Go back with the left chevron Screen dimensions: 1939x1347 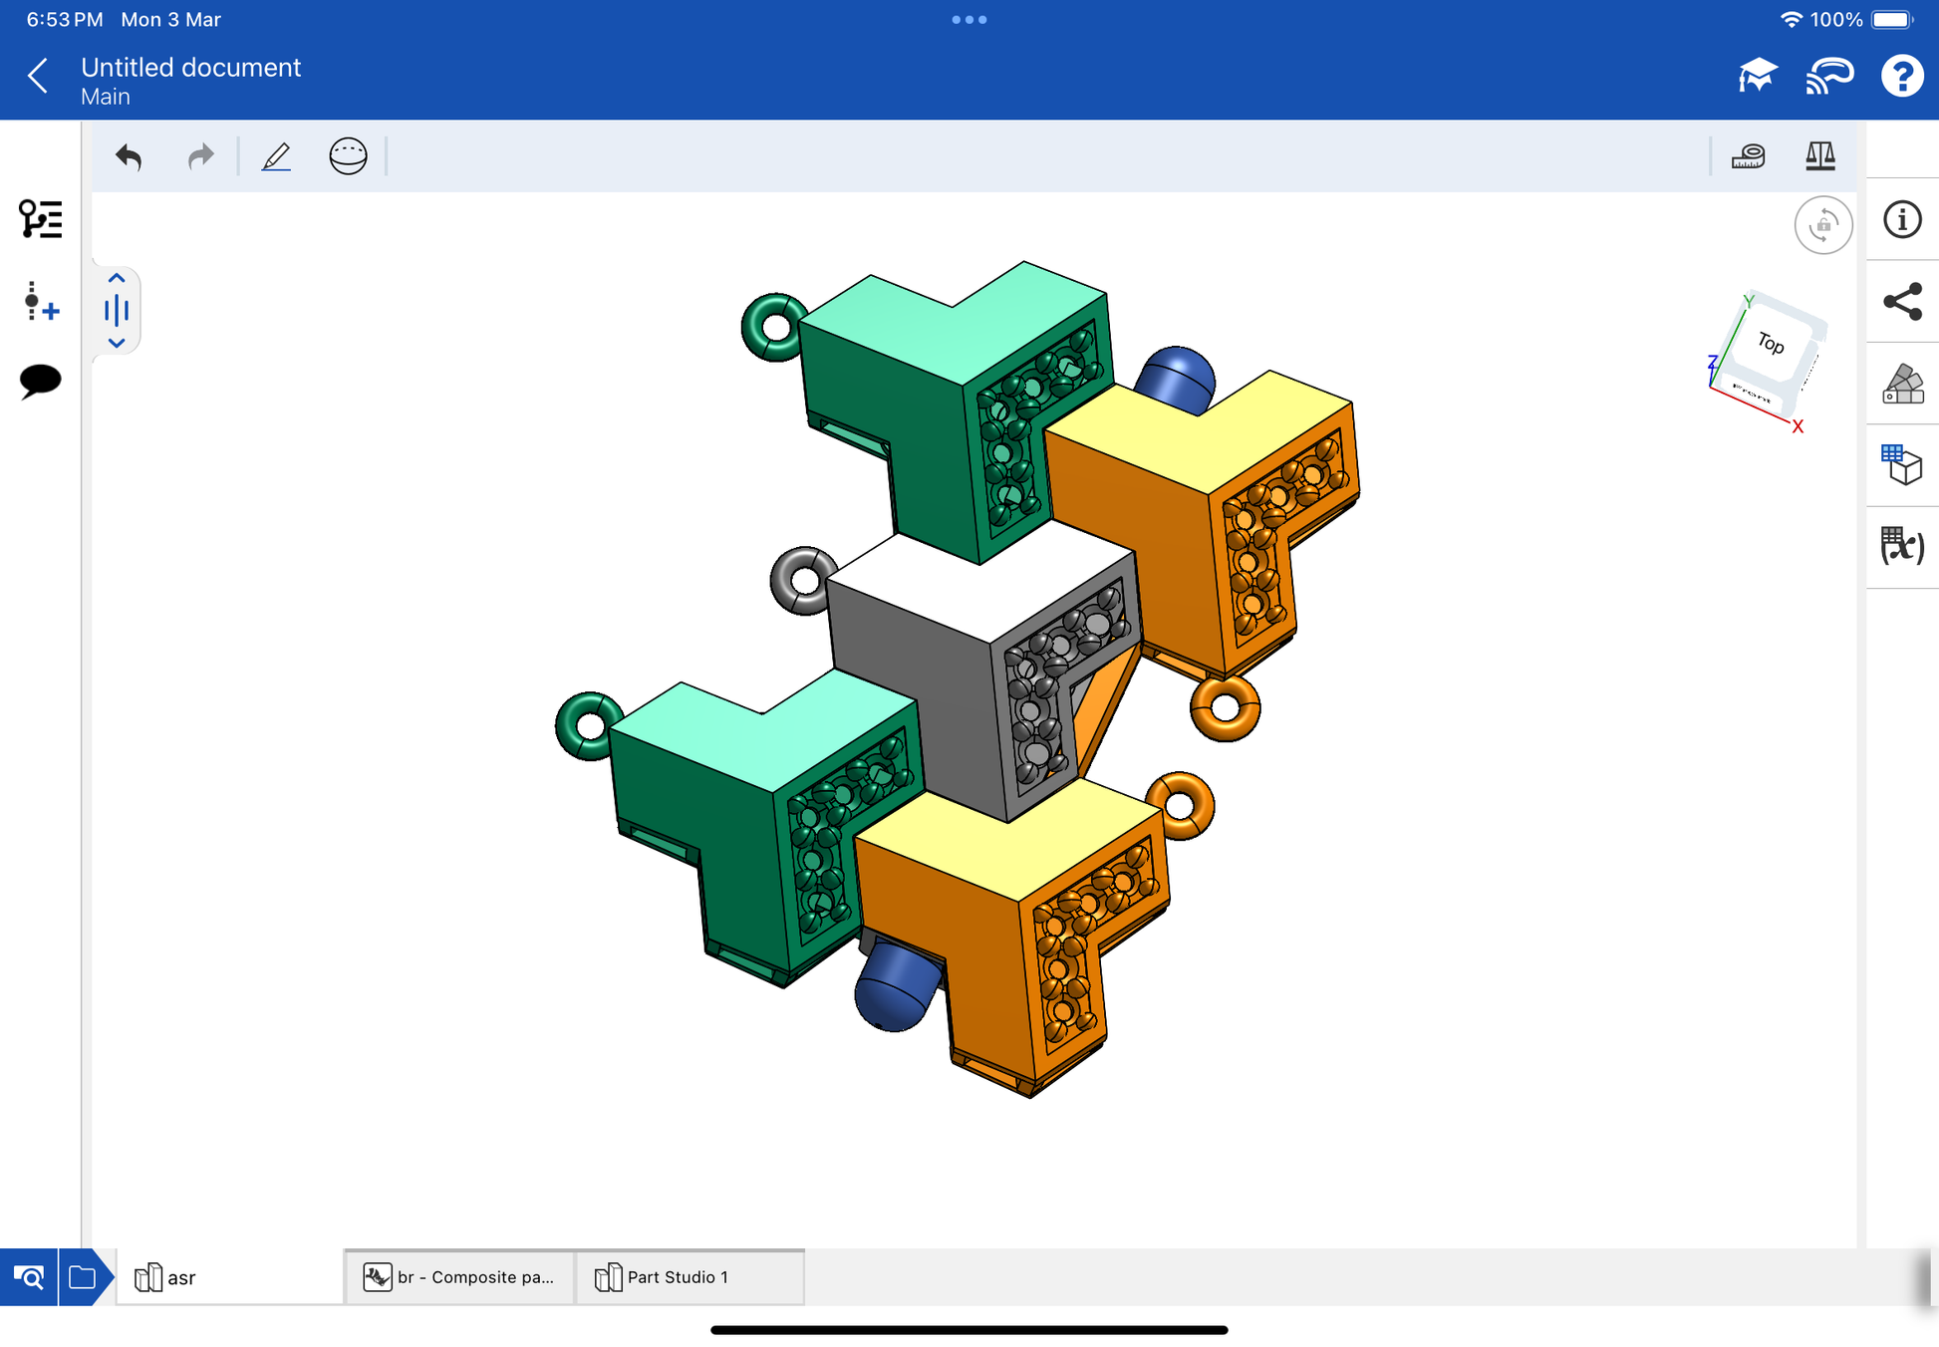point(39,76)
